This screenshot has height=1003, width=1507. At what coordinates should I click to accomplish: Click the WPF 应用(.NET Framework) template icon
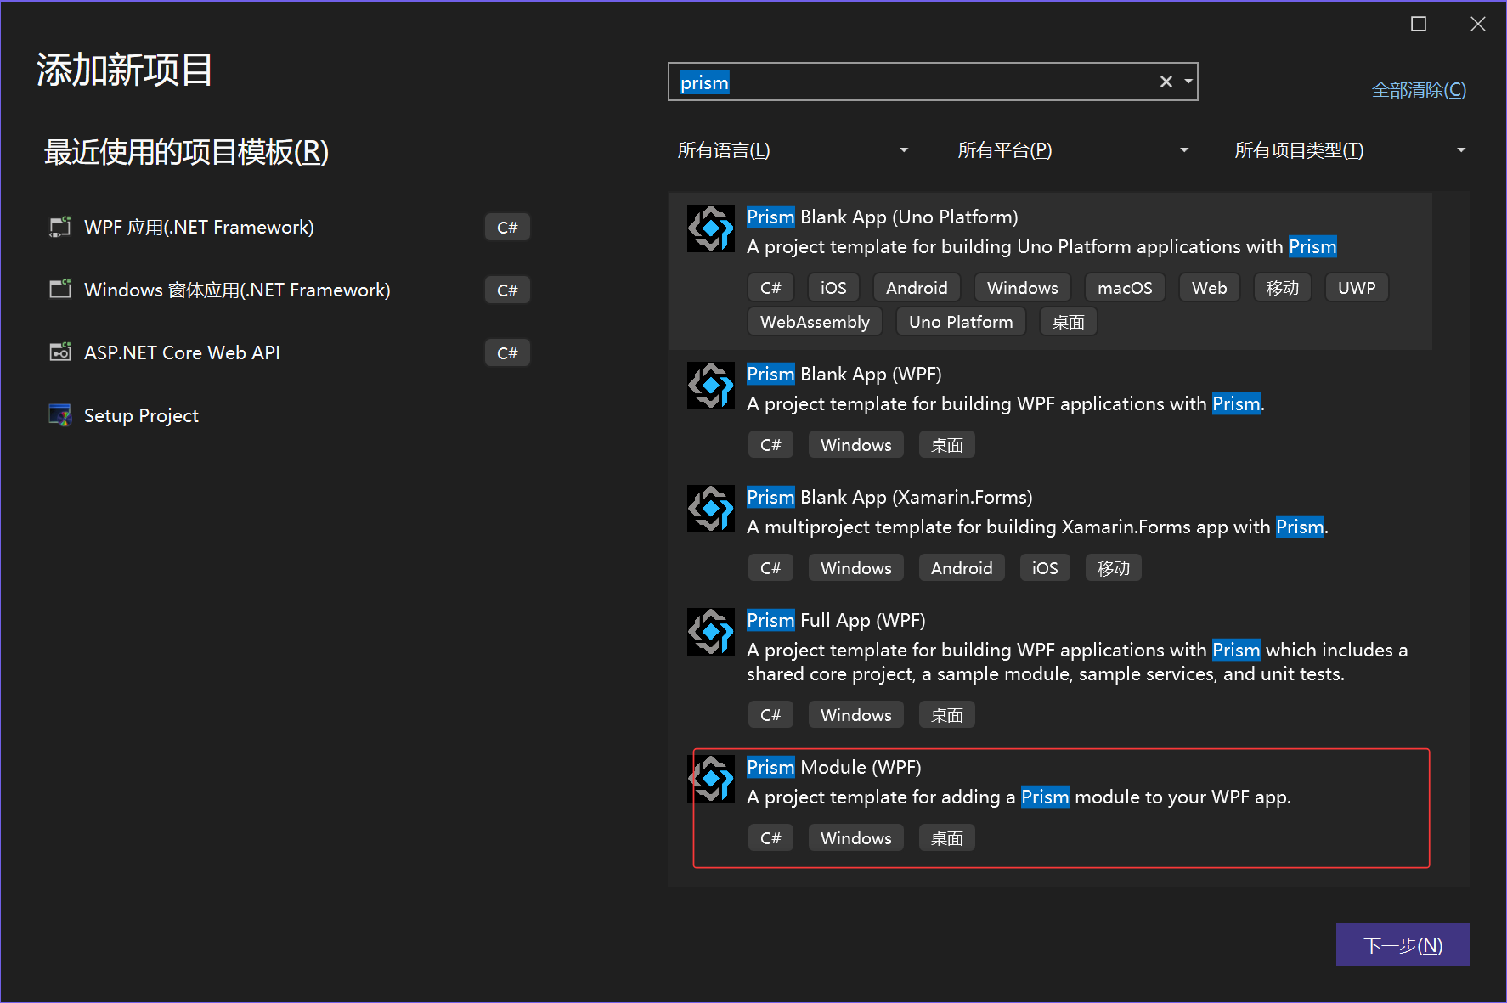[x=60, y=227]
